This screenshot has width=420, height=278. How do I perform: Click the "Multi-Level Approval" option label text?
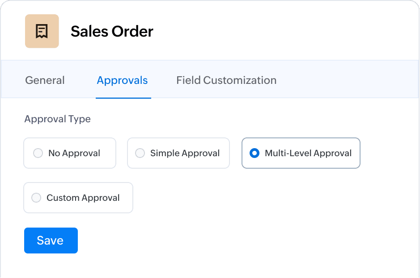click(308, 153)
